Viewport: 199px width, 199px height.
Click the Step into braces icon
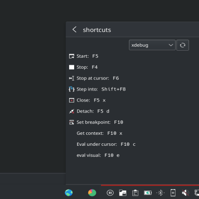[x=72, y=89]
